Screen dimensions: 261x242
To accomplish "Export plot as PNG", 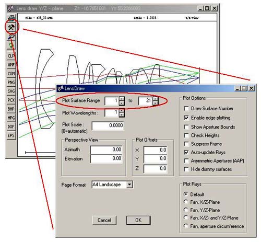I will pos(11,82).
